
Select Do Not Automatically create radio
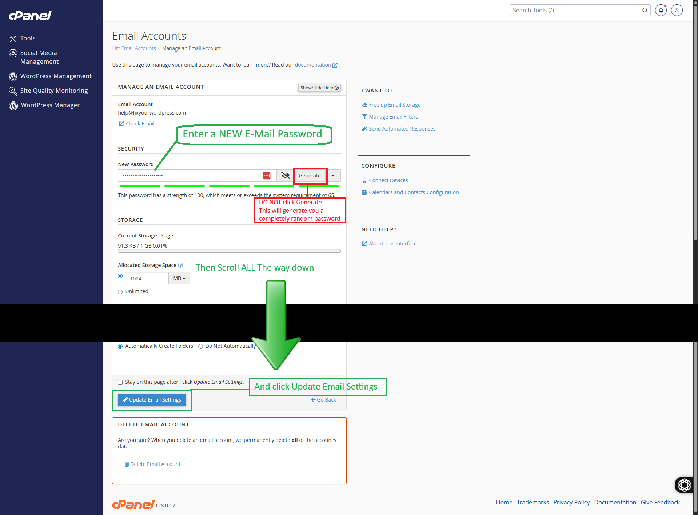(x=200, y=346)
